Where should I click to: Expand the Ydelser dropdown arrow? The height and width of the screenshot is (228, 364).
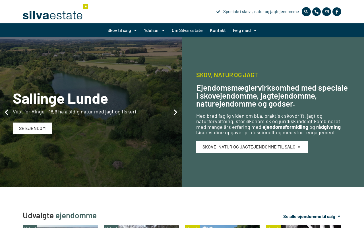click(163, 30)
